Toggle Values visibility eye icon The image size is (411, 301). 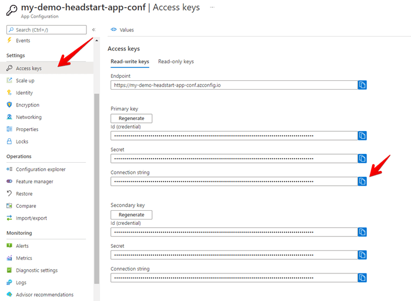point(114,29)
